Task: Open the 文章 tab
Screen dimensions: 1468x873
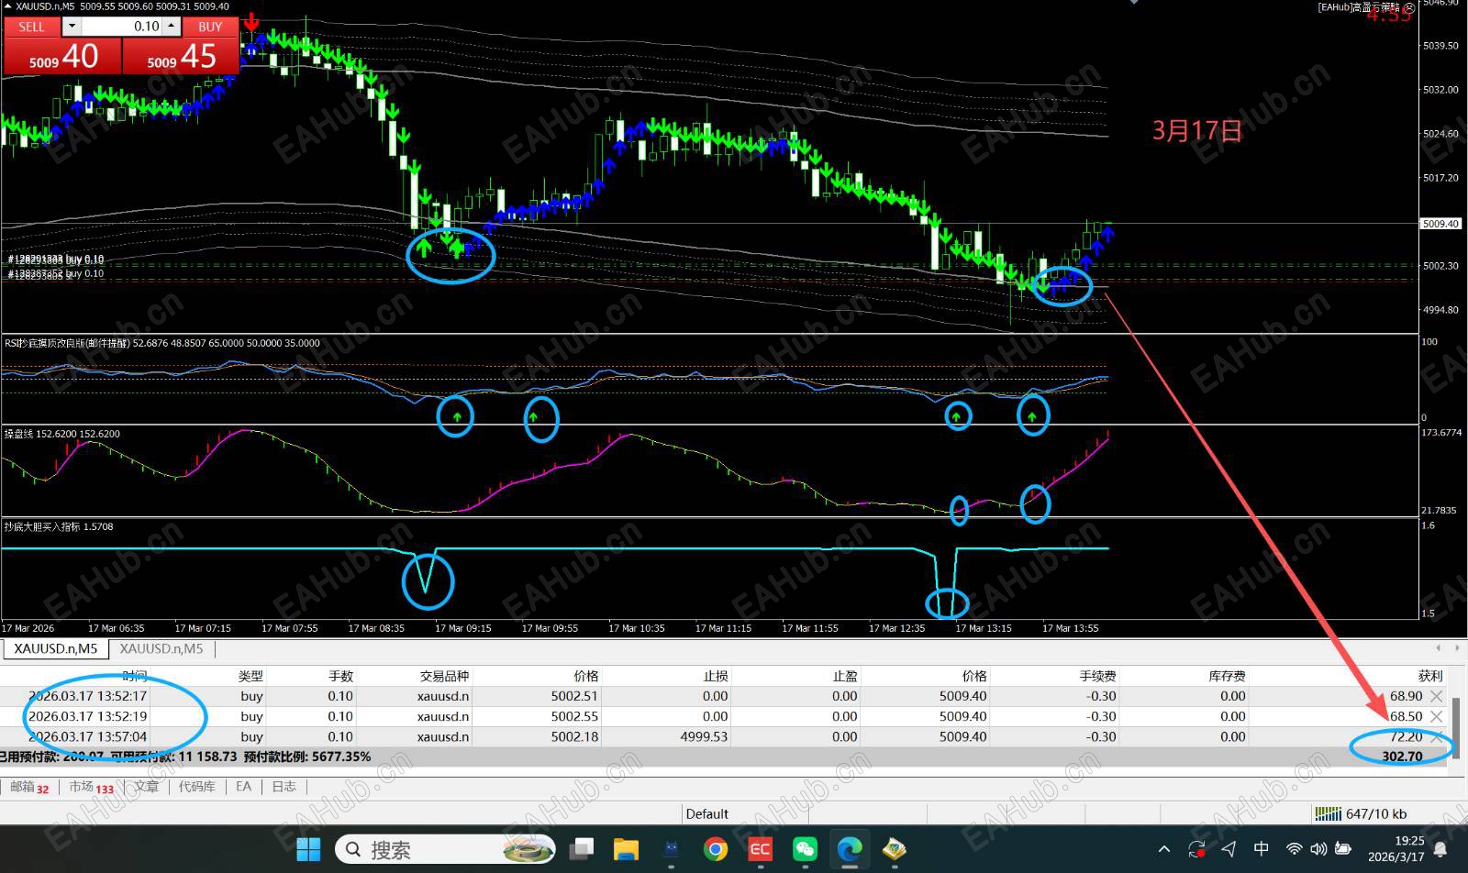Action: click(x=146, y=787)
